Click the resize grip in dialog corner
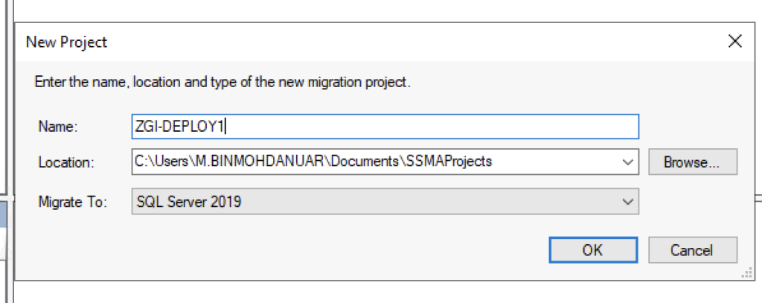 pyautogui.click(x=747, y=275)
